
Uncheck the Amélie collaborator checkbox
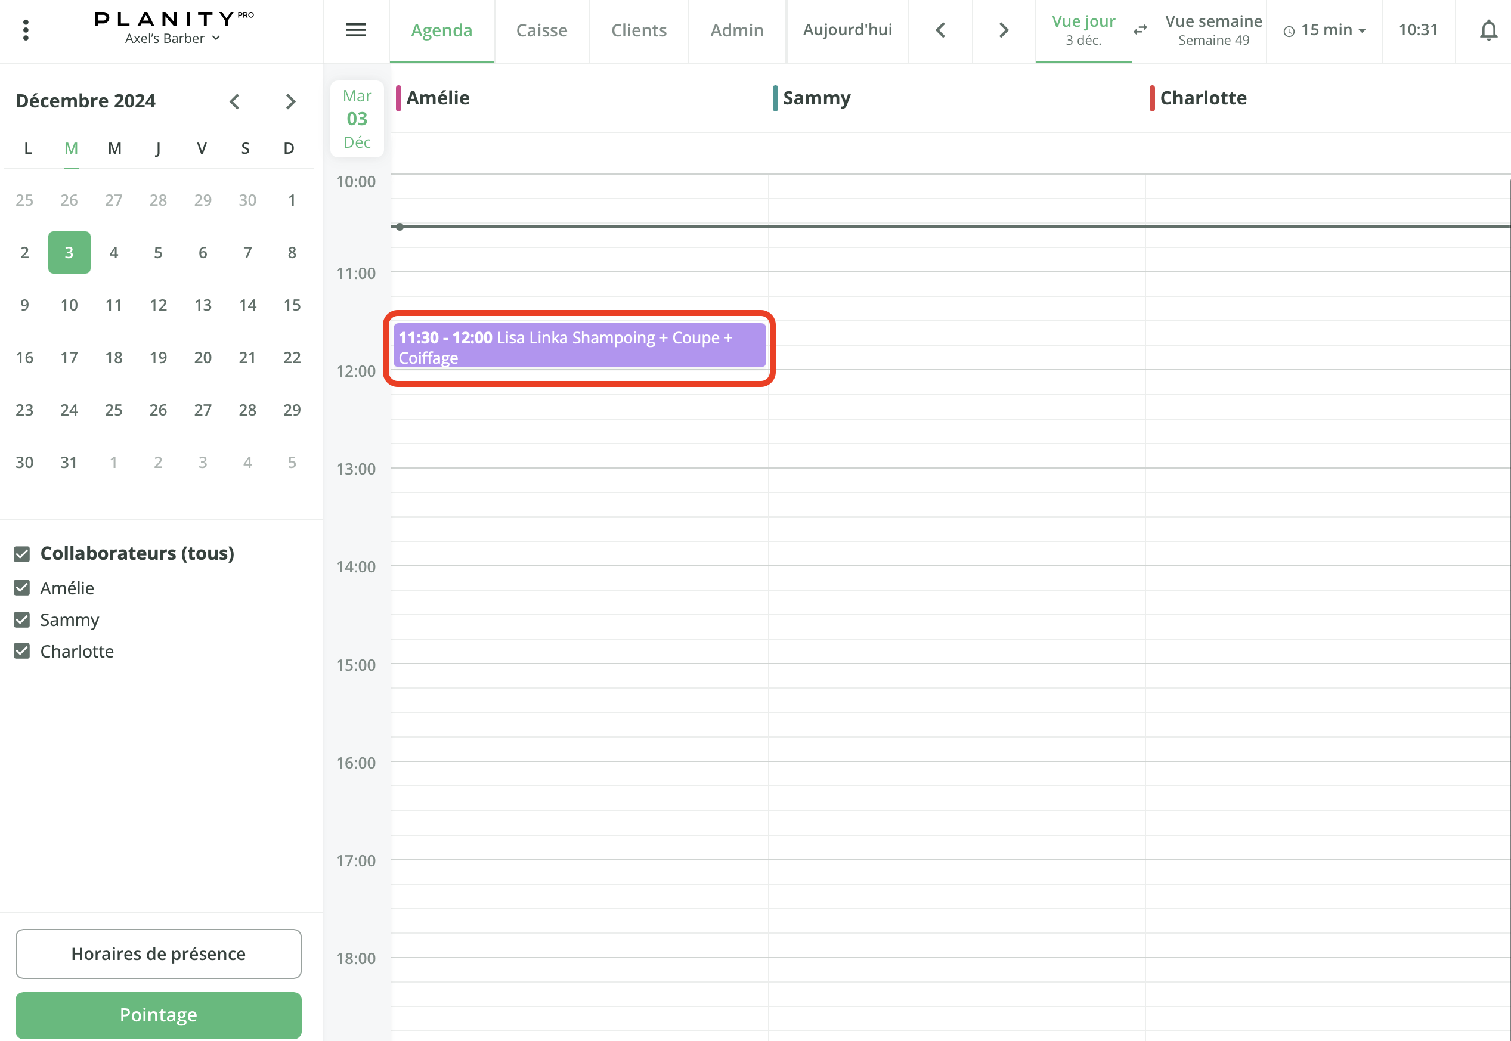coord(22,588)
